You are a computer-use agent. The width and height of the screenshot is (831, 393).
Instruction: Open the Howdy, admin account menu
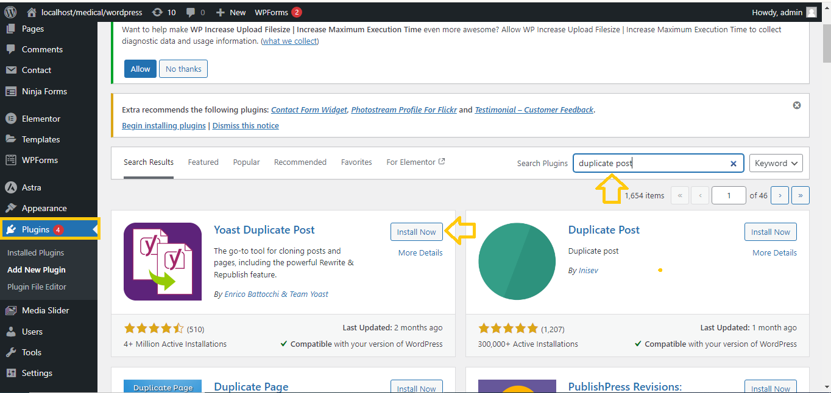click(x=784, y=12)
